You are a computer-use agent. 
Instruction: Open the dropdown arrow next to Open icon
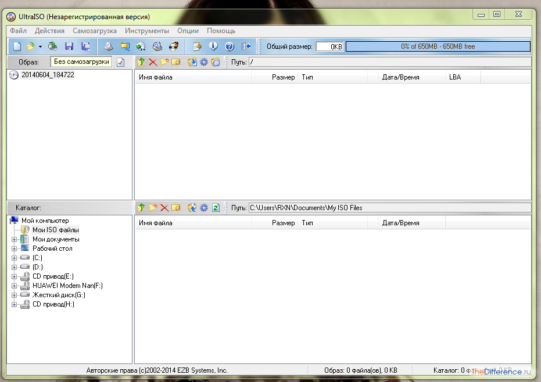(40, 46)
